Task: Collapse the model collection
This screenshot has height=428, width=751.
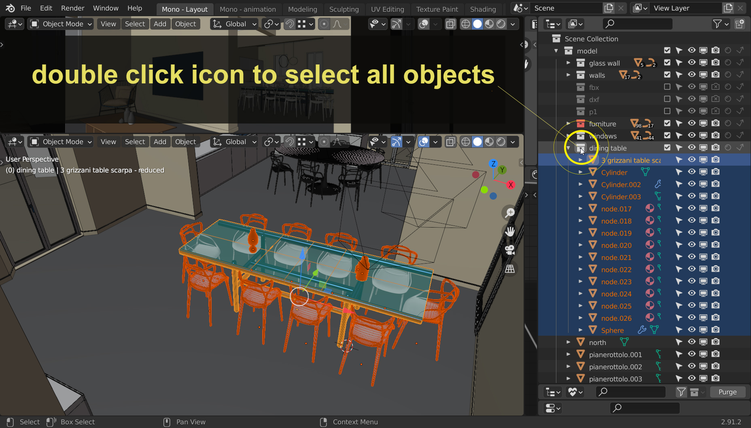Action: coord(556,51)
